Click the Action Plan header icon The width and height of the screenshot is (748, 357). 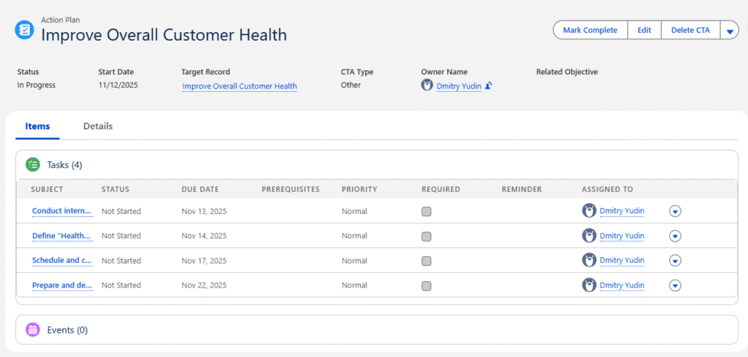(25, 30)
